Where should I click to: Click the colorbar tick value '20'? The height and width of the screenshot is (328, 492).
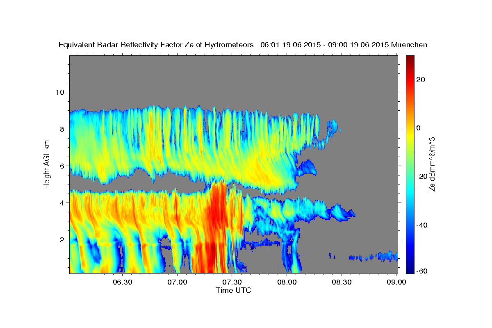pos(420,79)
